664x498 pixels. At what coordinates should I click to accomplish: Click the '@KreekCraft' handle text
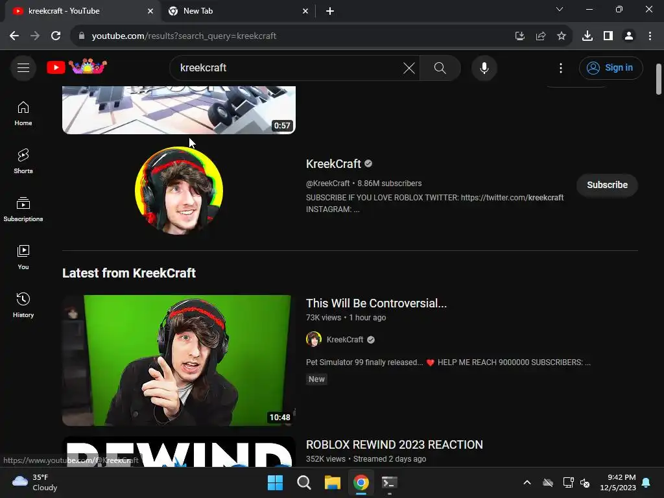point(327,184)
